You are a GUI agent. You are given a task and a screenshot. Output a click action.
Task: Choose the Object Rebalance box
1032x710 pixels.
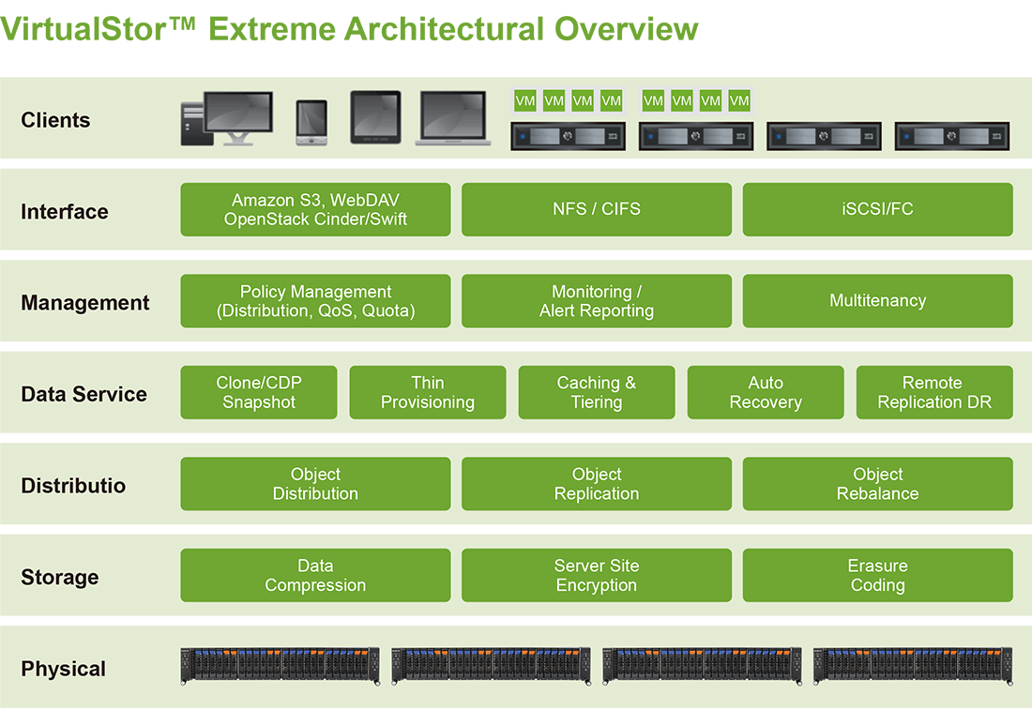[x=877, y=484]
